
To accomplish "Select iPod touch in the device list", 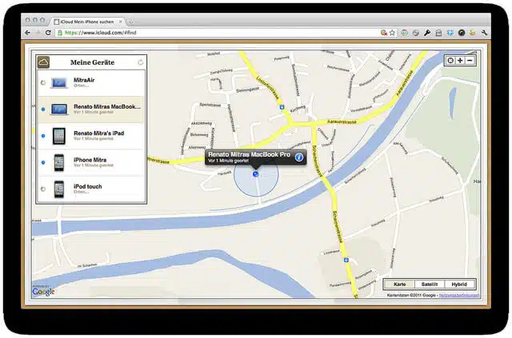I will pyautogui.click(x=91, y=189).
